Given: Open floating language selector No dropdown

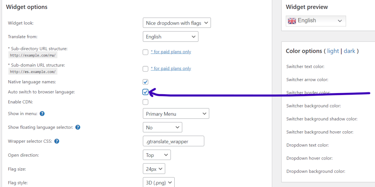Looking at the screenshot, I should coord(162,127).
